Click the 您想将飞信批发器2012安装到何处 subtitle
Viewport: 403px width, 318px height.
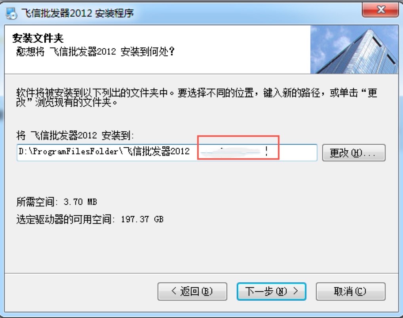[x=95, y=52]
